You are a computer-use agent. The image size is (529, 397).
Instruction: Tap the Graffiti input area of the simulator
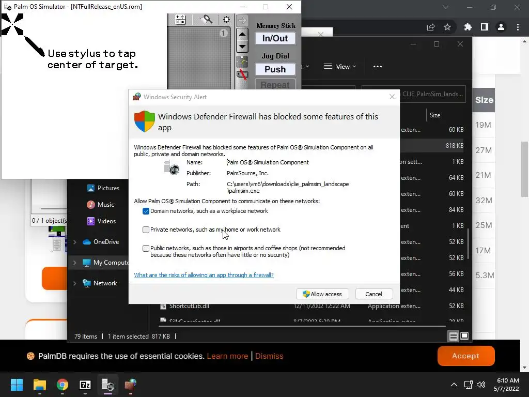[x=199, y=57]
